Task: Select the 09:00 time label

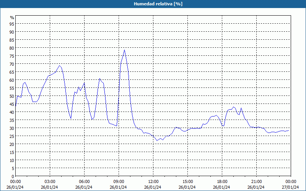Action: [x=119, y=182]
